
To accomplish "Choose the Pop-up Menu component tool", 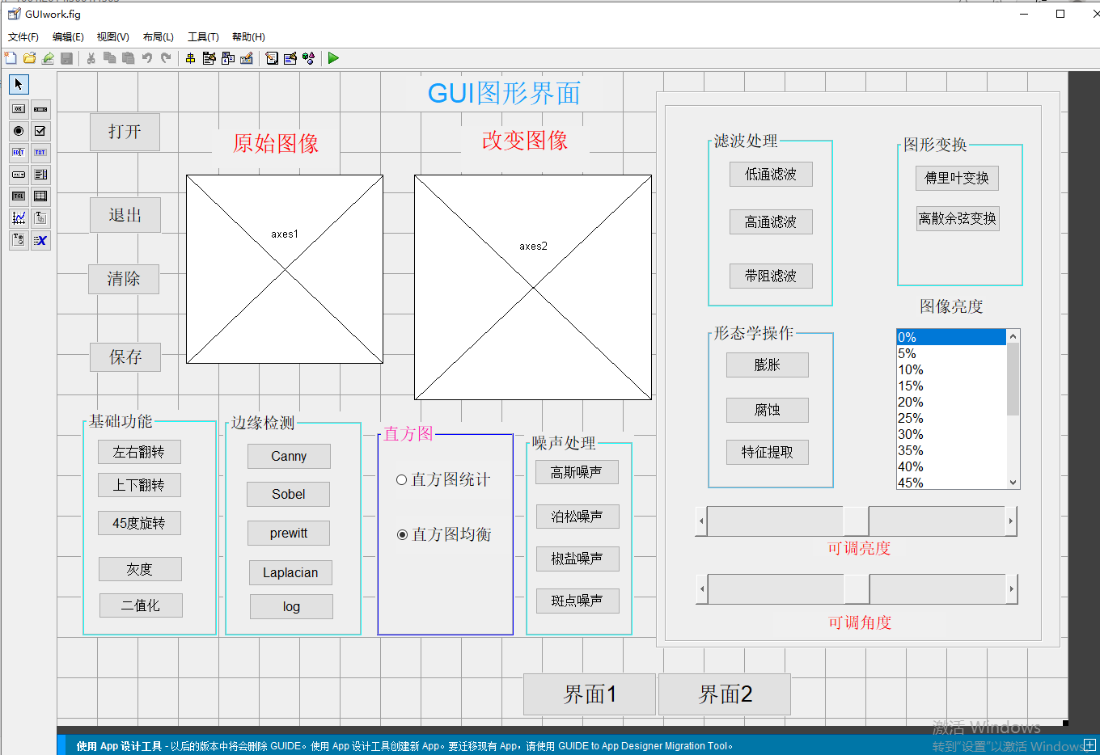I will (18, 175).
